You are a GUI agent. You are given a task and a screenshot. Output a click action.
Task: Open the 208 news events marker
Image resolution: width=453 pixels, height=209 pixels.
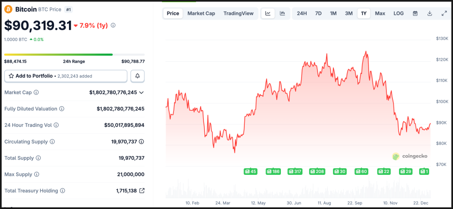[x=317, y=172]
